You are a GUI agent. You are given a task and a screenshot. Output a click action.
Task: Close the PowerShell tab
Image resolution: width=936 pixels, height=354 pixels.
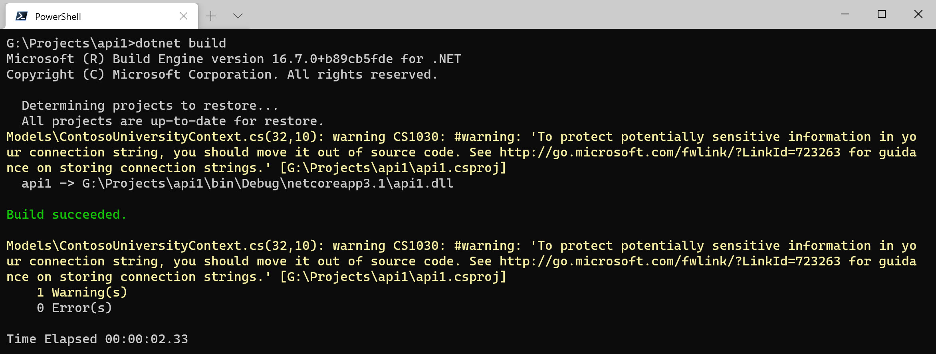pyautogui.click(x=183, y=16)
